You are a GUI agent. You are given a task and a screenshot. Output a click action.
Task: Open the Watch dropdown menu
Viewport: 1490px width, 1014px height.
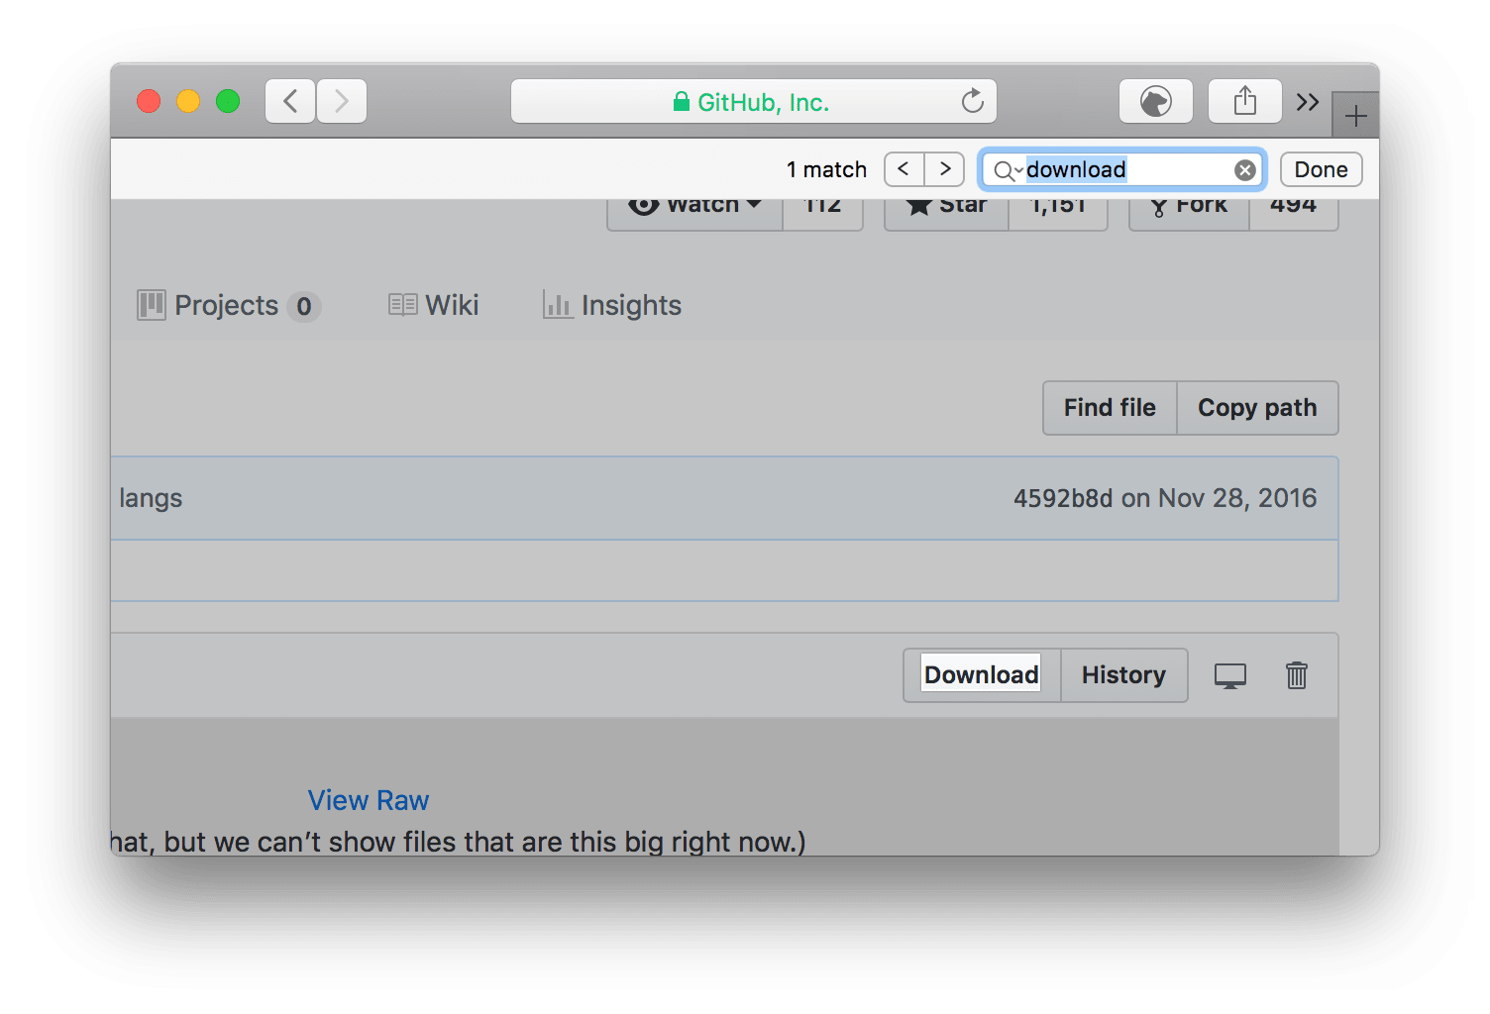pyautogui.click(x=695, y=206)
